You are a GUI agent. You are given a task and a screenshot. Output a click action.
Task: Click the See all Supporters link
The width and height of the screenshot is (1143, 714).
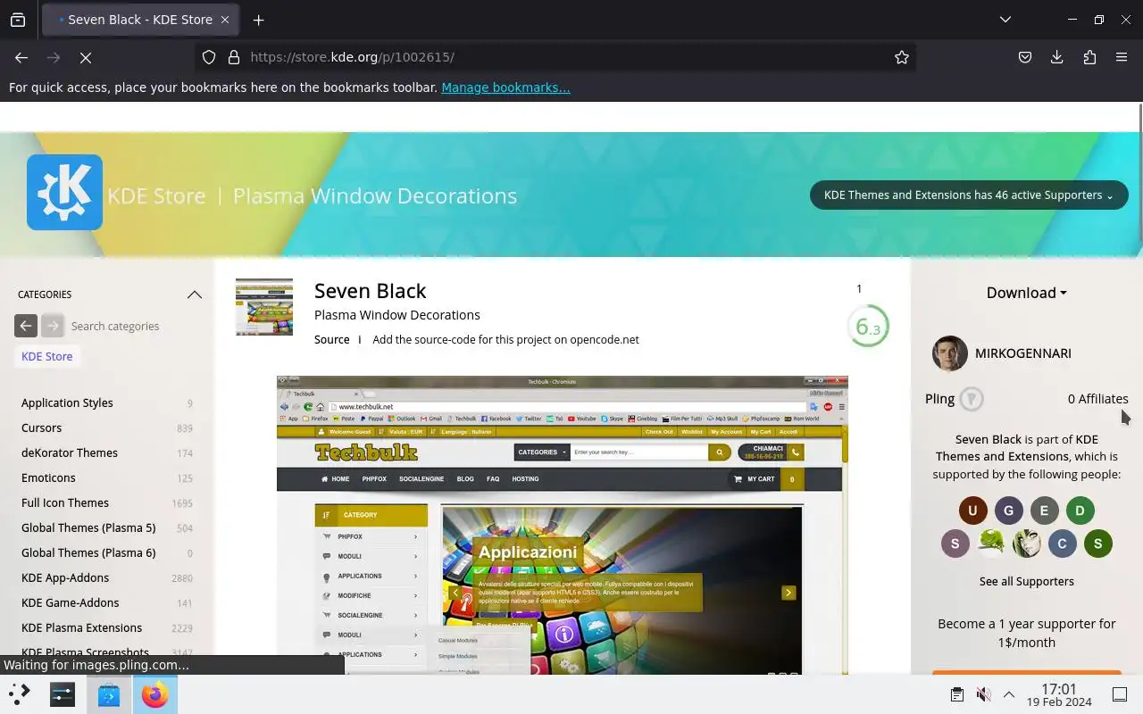click(x=1026, y=581)
